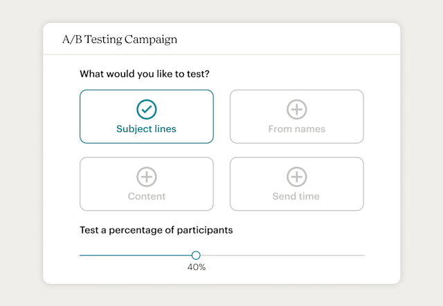
Task: Click the participants percentage slider handle
Action: [196, 256]
